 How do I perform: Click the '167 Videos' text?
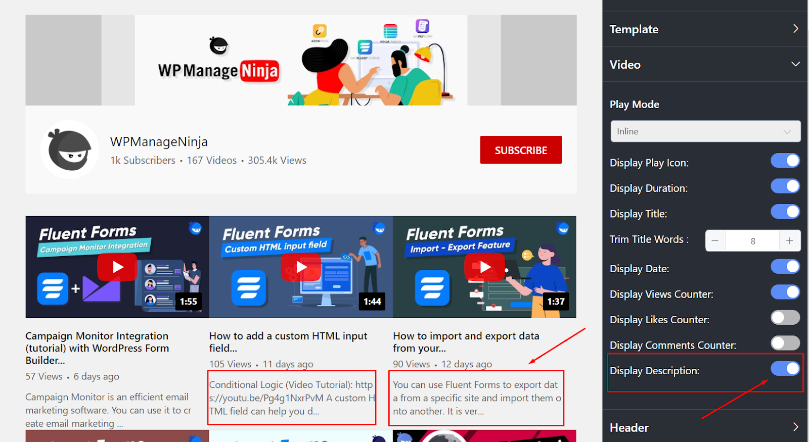[x=212, y=160]
